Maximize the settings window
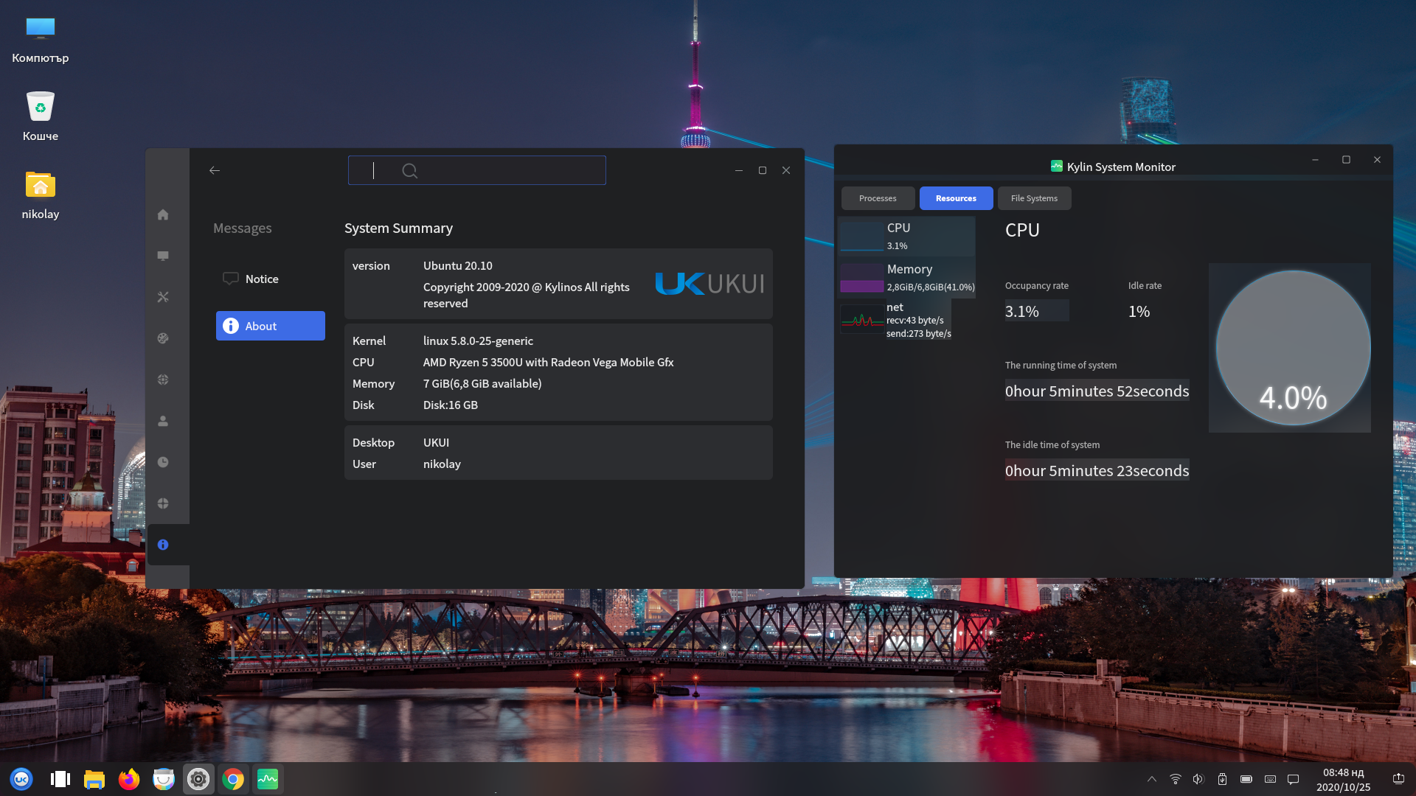 763,170
